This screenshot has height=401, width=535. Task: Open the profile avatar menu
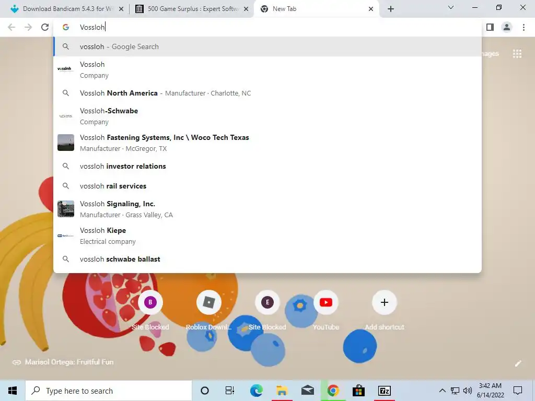pyautogui.click(x=507, y=27)
